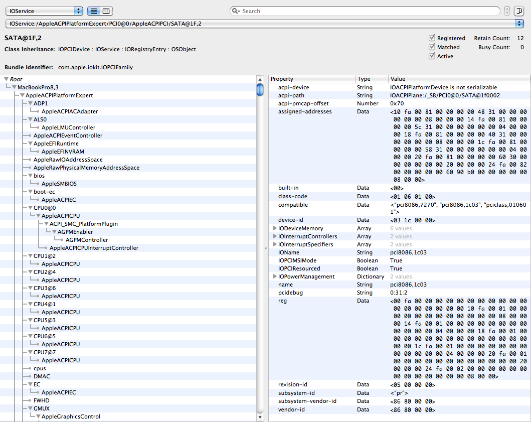
Task: Collapse the EC node
Action: (x=30, y=384)
